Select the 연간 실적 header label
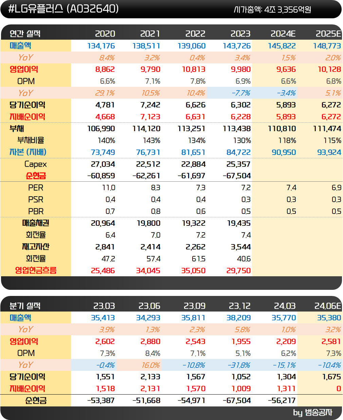The height and width of the screenshot is (420, 343). pyautogui.click(x=25, y=34)
